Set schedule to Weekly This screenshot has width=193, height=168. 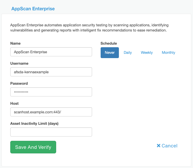[147, 53]
